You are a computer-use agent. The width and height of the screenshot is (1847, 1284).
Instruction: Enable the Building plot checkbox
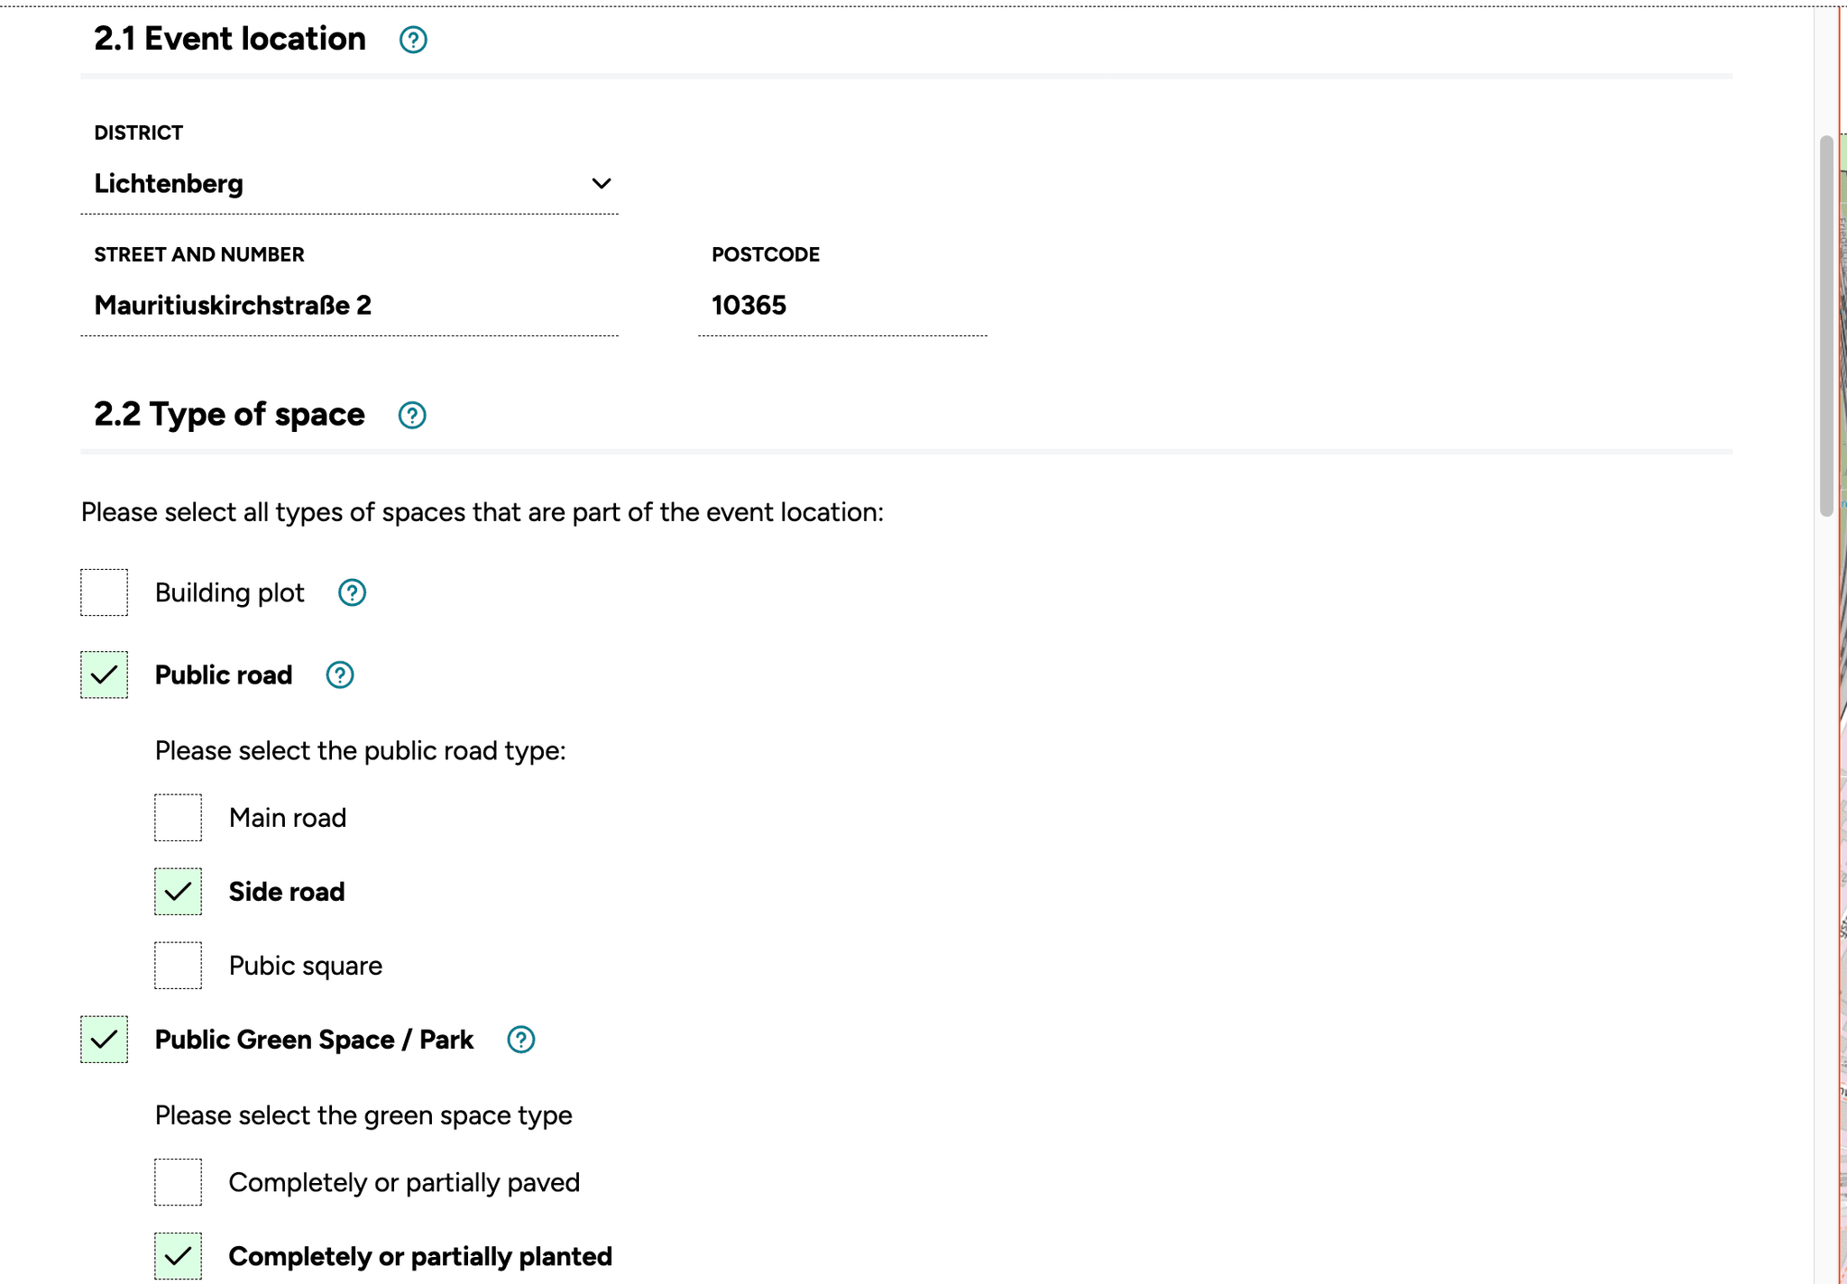coord(104,592)
